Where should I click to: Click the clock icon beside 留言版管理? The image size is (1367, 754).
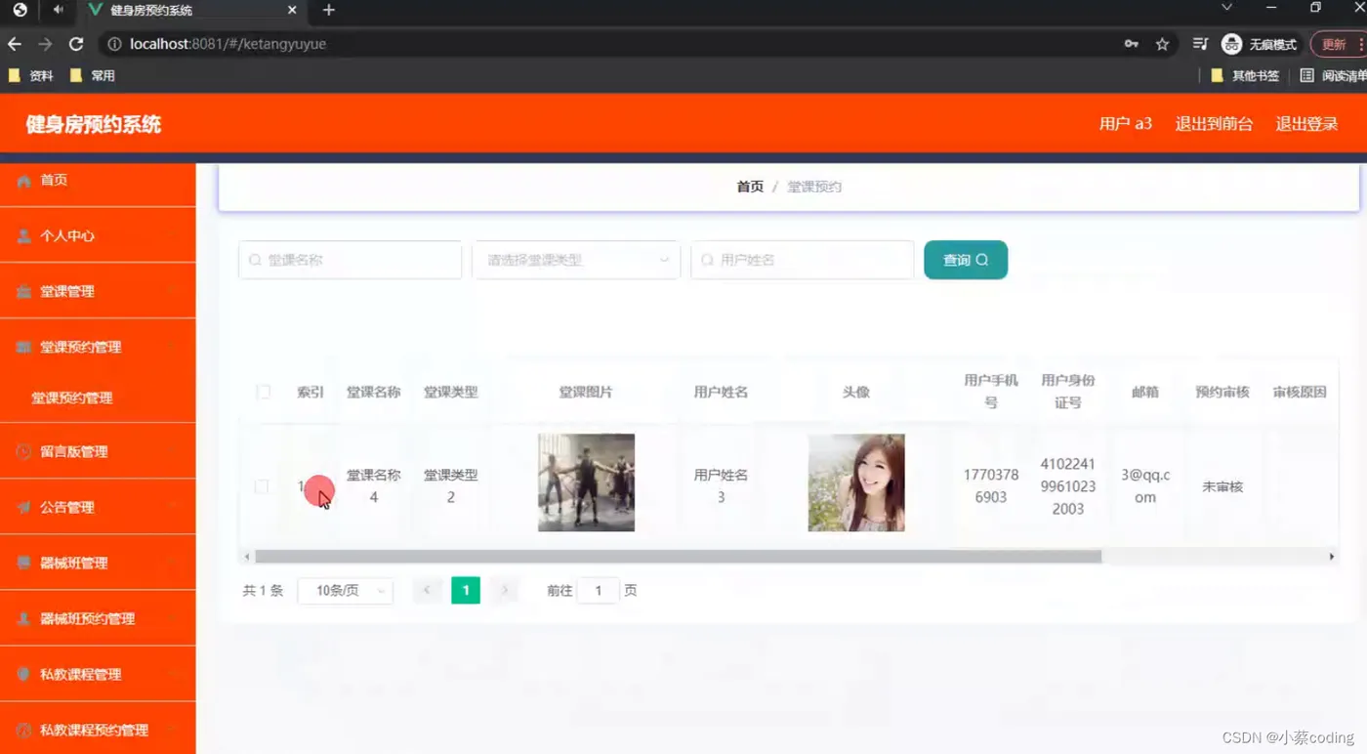24,452
